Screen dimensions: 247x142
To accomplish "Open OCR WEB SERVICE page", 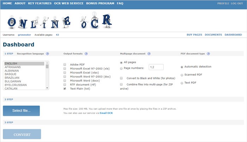I will (69, 3).
